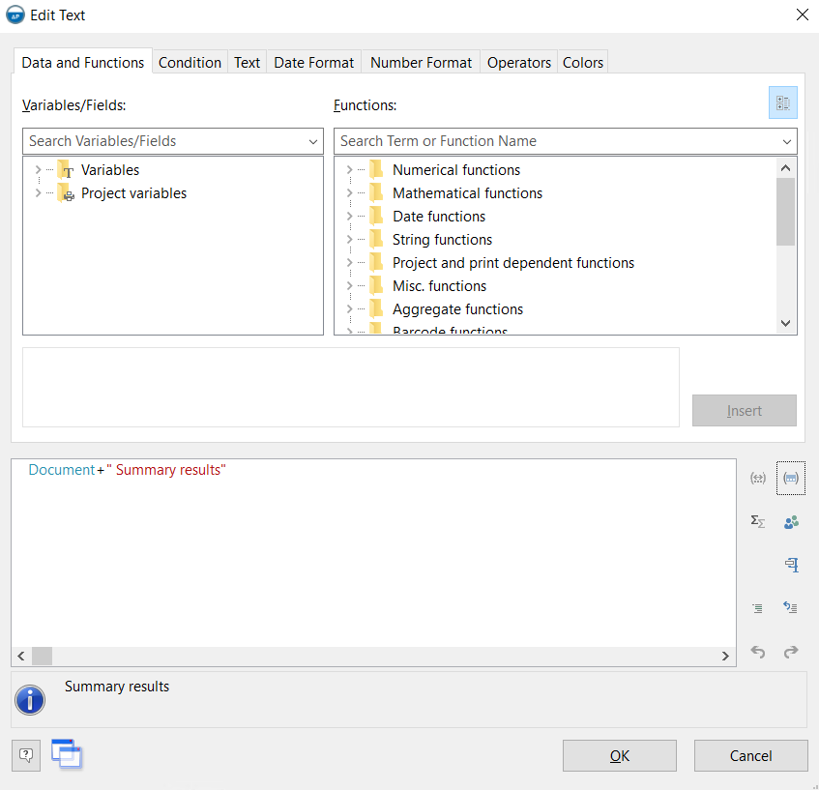Viewport: 819px width, 790px height.
Task: Toggle the functions list view mode button
Action: (x=782, y=102)
